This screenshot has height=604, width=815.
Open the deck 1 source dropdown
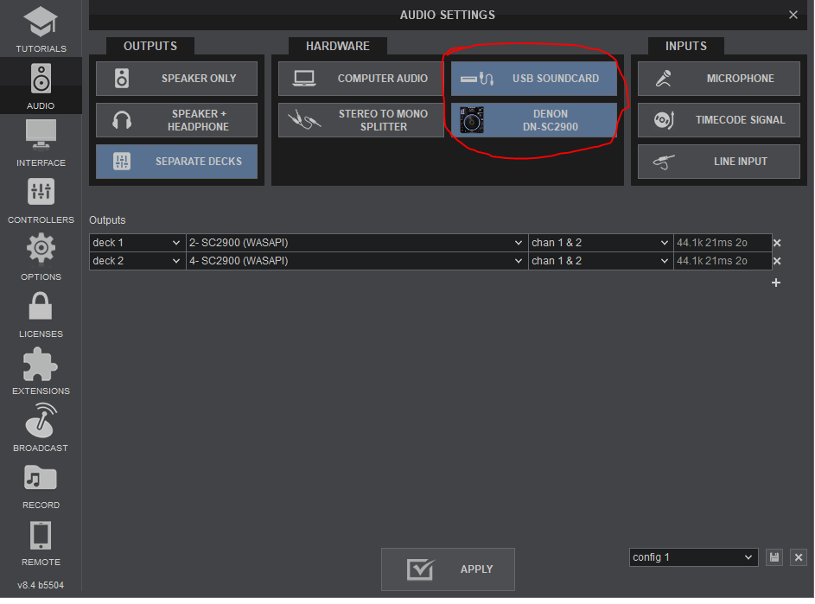tap(137, 243)
